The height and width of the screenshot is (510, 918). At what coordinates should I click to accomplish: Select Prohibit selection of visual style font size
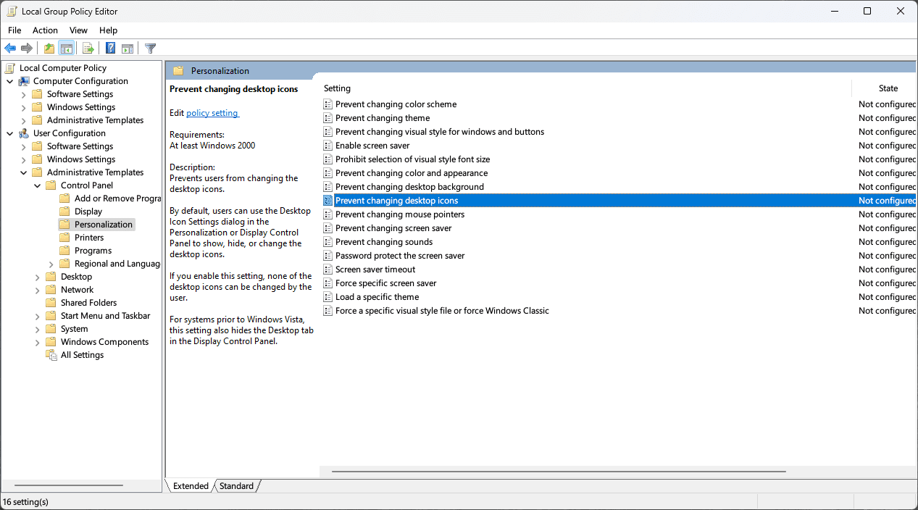click(x=413, y=159)
